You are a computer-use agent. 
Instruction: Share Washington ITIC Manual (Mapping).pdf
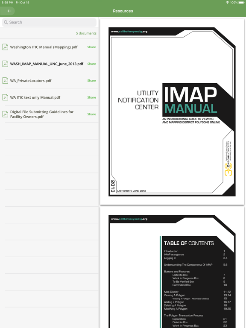pos(92,47)
